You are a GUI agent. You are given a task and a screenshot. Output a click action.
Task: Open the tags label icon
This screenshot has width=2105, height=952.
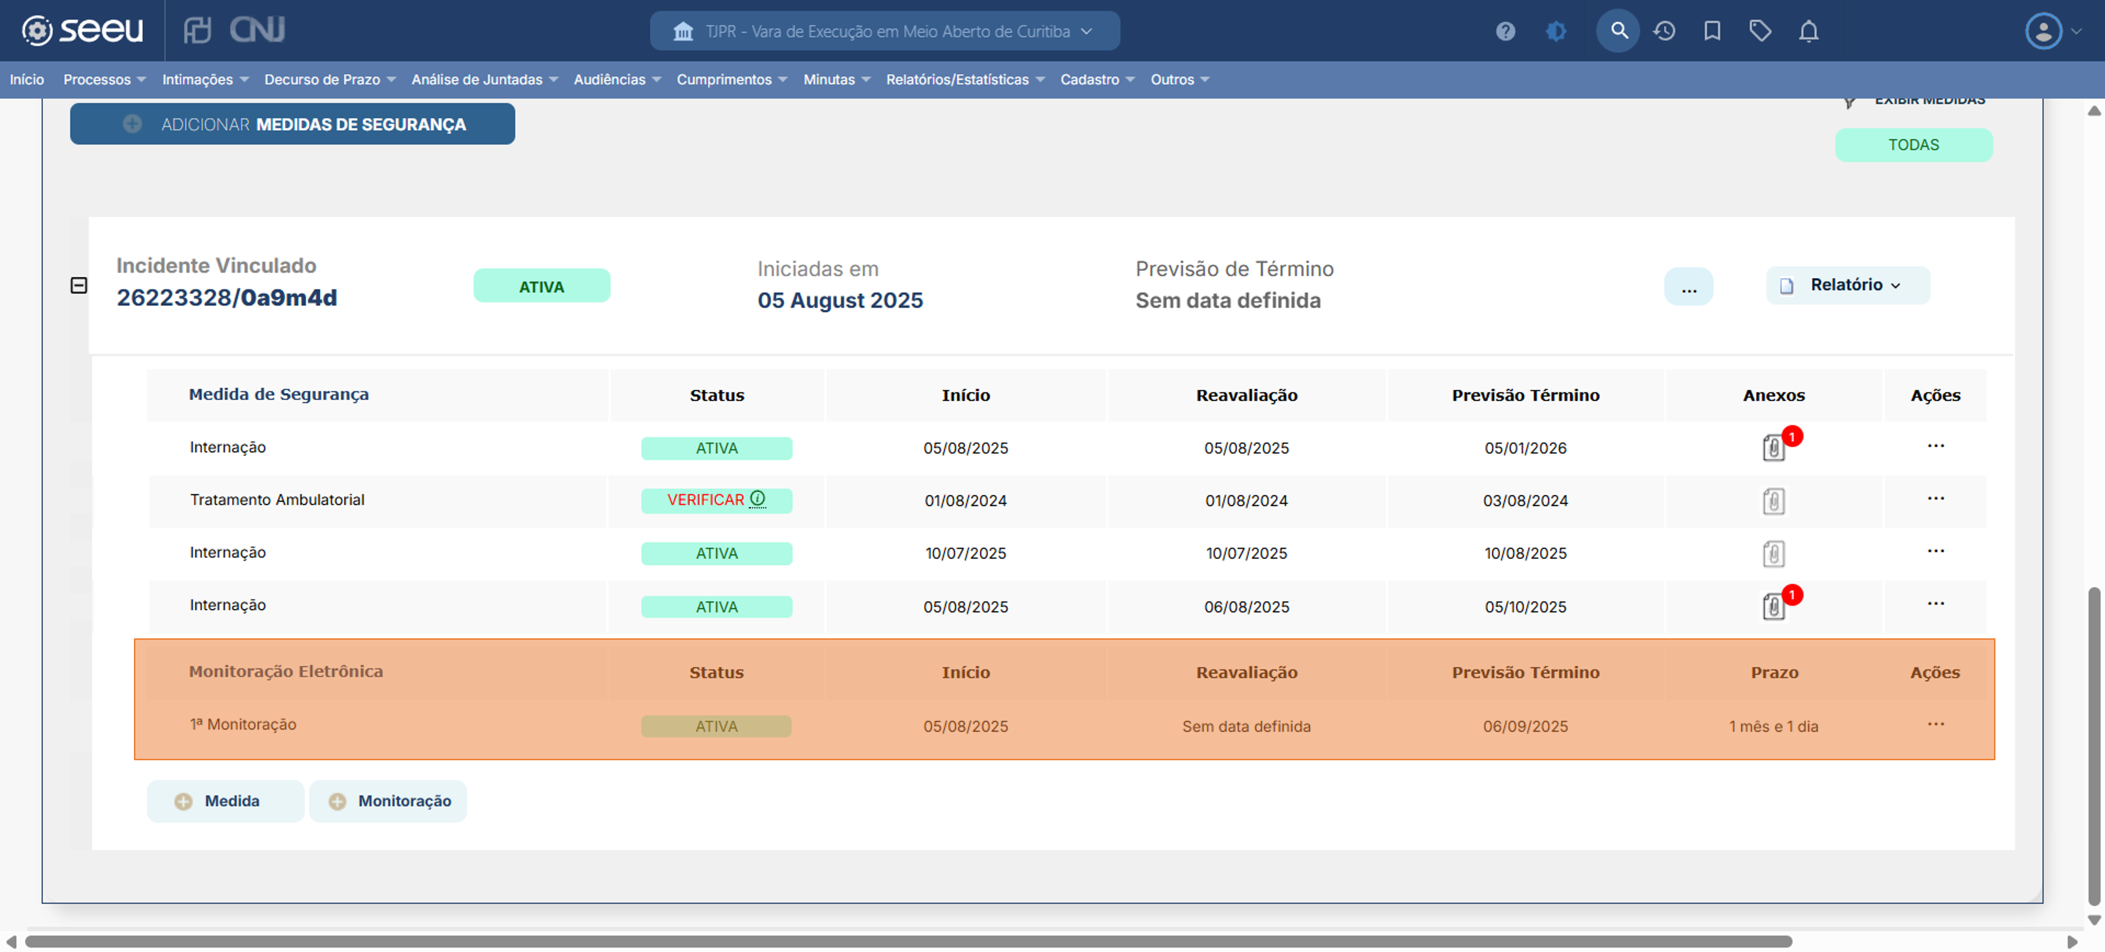coord(1760,31)
